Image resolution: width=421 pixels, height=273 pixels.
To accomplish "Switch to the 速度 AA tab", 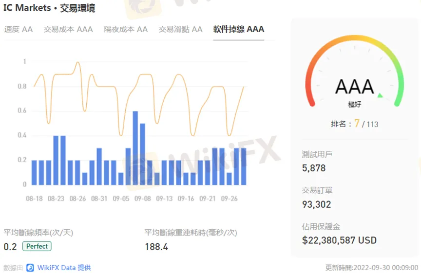I will (18, 29).
